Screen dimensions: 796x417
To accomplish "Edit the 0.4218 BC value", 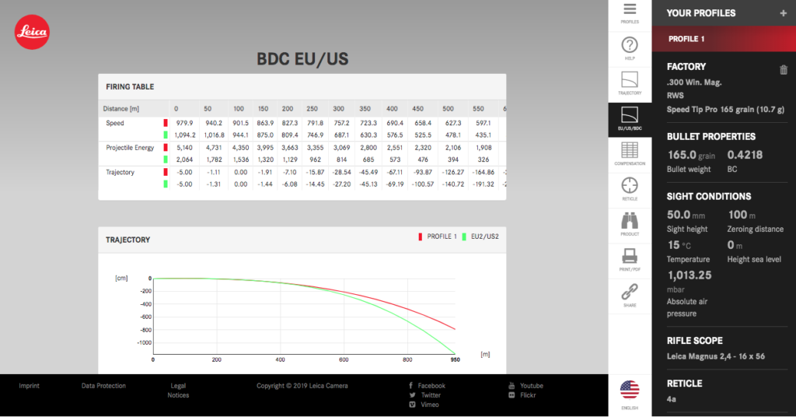I will (745, 155).
